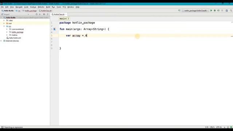
Task: Click line 5 code 'var array = A'
Action: click(x=76, y=36)
